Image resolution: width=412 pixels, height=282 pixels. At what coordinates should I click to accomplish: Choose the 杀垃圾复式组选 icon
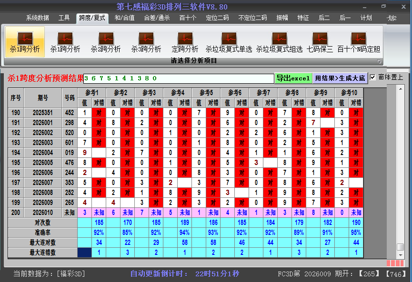pyautogui.click(x=279, y=42)
